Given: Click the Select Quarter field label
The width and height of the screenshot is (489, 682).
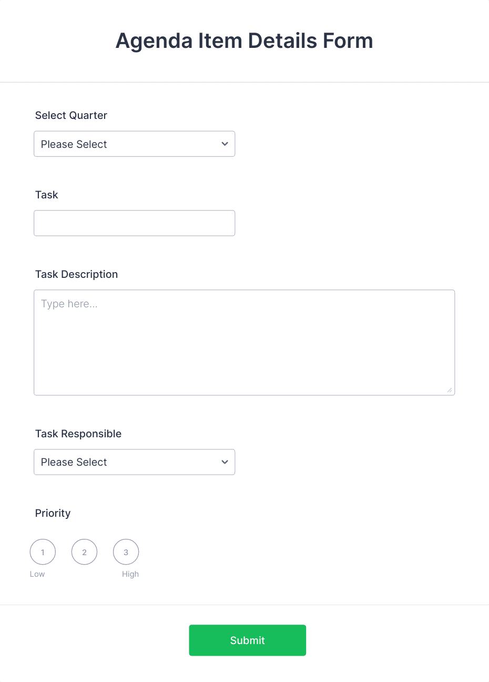Looking at the screenshot, I should [71, 115].
